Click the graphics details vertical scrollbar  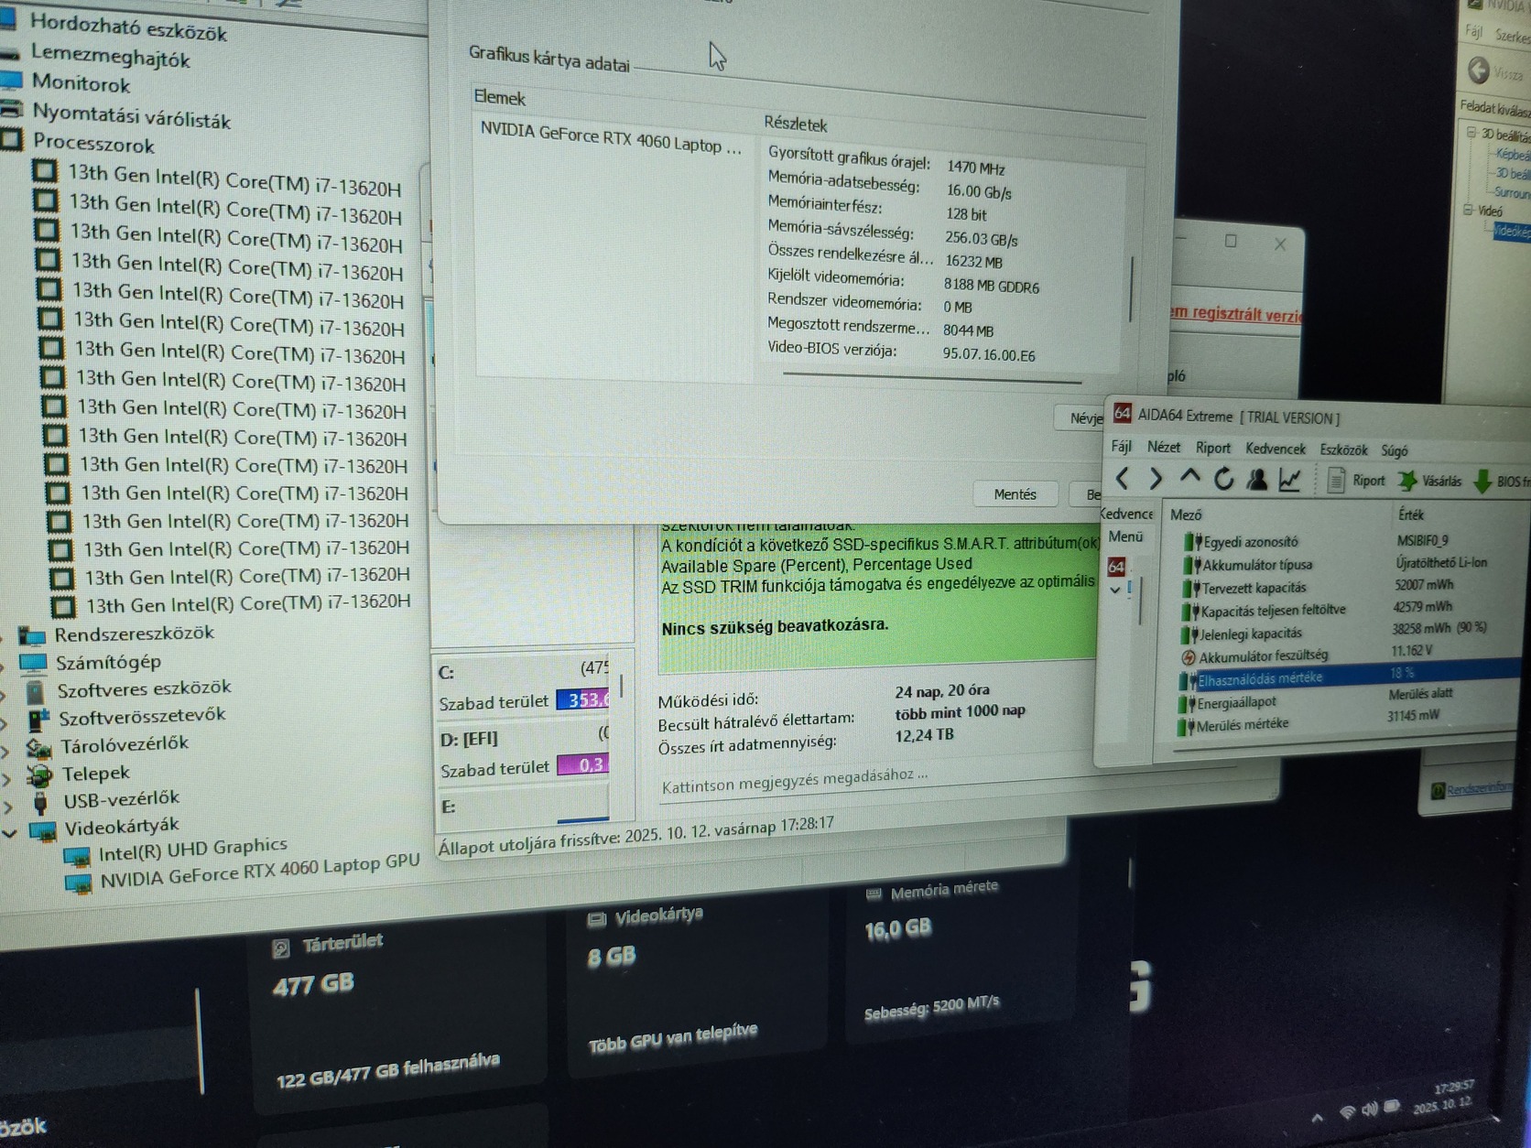1133,288
